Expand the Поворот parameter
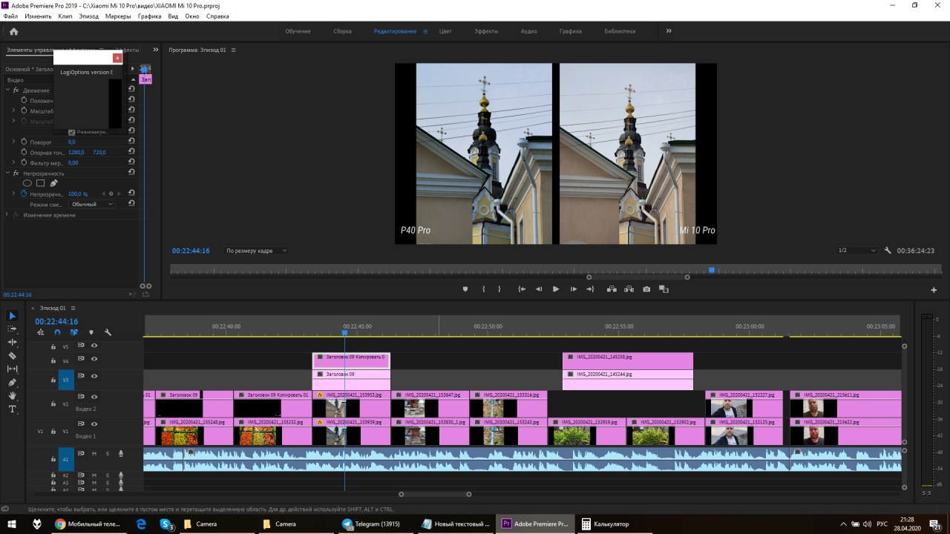The height and width of the screenshot is (534, 950). [13, 142]
